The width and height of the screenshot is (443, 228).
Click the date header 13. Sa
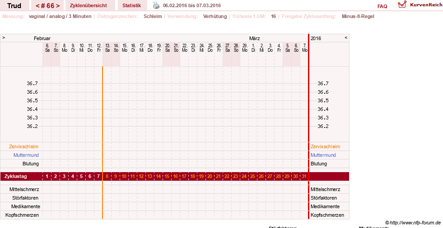107,48
